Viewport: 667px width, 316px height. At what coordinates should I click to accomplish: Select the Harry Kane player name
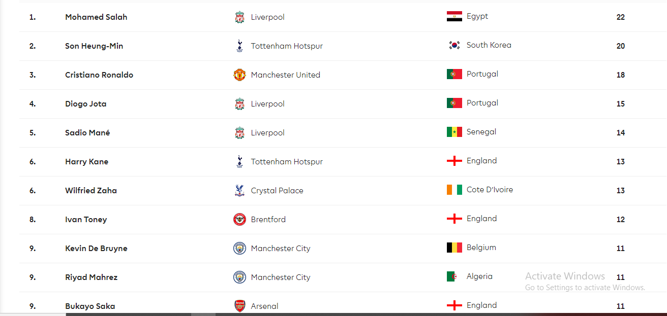86,162
